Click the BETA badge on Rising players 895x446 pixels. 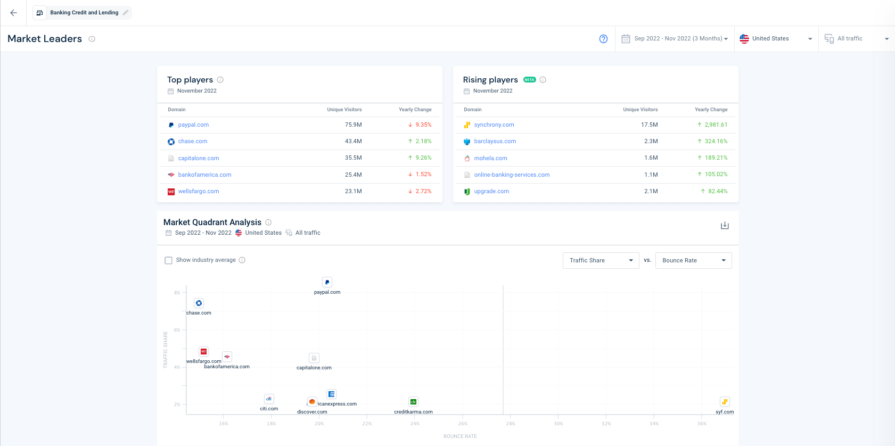[x=529, y=80]
